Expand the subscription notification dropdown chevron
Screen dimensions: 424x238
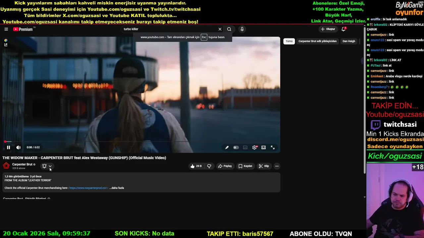[50, 166]
